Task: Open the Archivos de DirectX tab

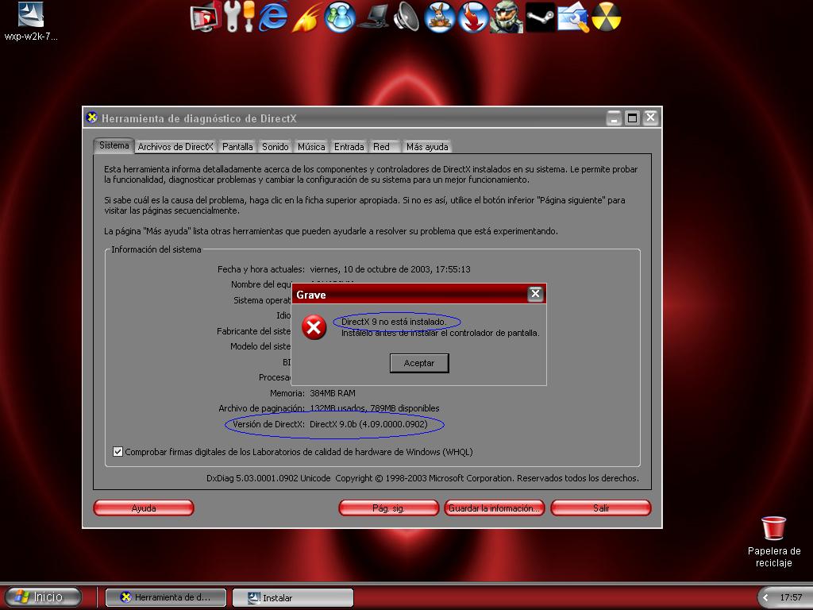Action: click(175, 147)
